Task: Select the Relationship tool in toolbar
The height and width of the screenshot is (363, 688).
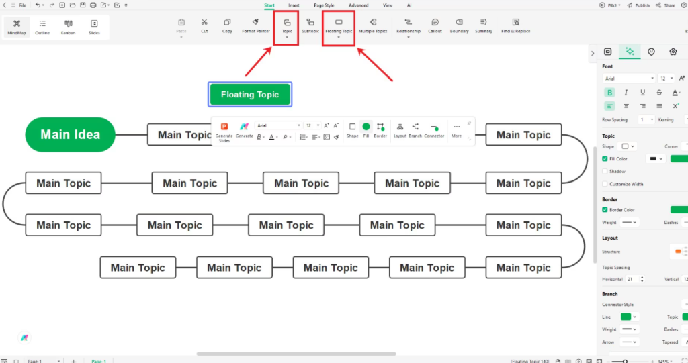Action: [408, 25]
